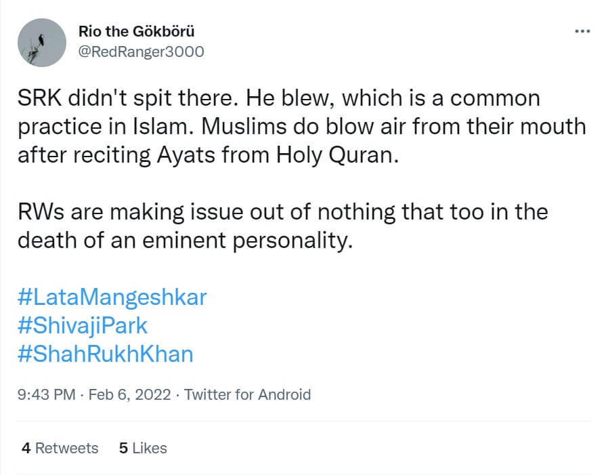
Task: Click 'common' in the first sentence
Action: click(496, 98)
